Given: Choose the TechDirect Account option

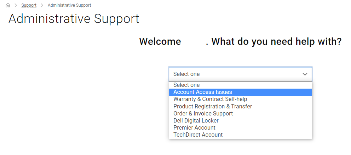Looking at the screenshot, I should [198, 135].
